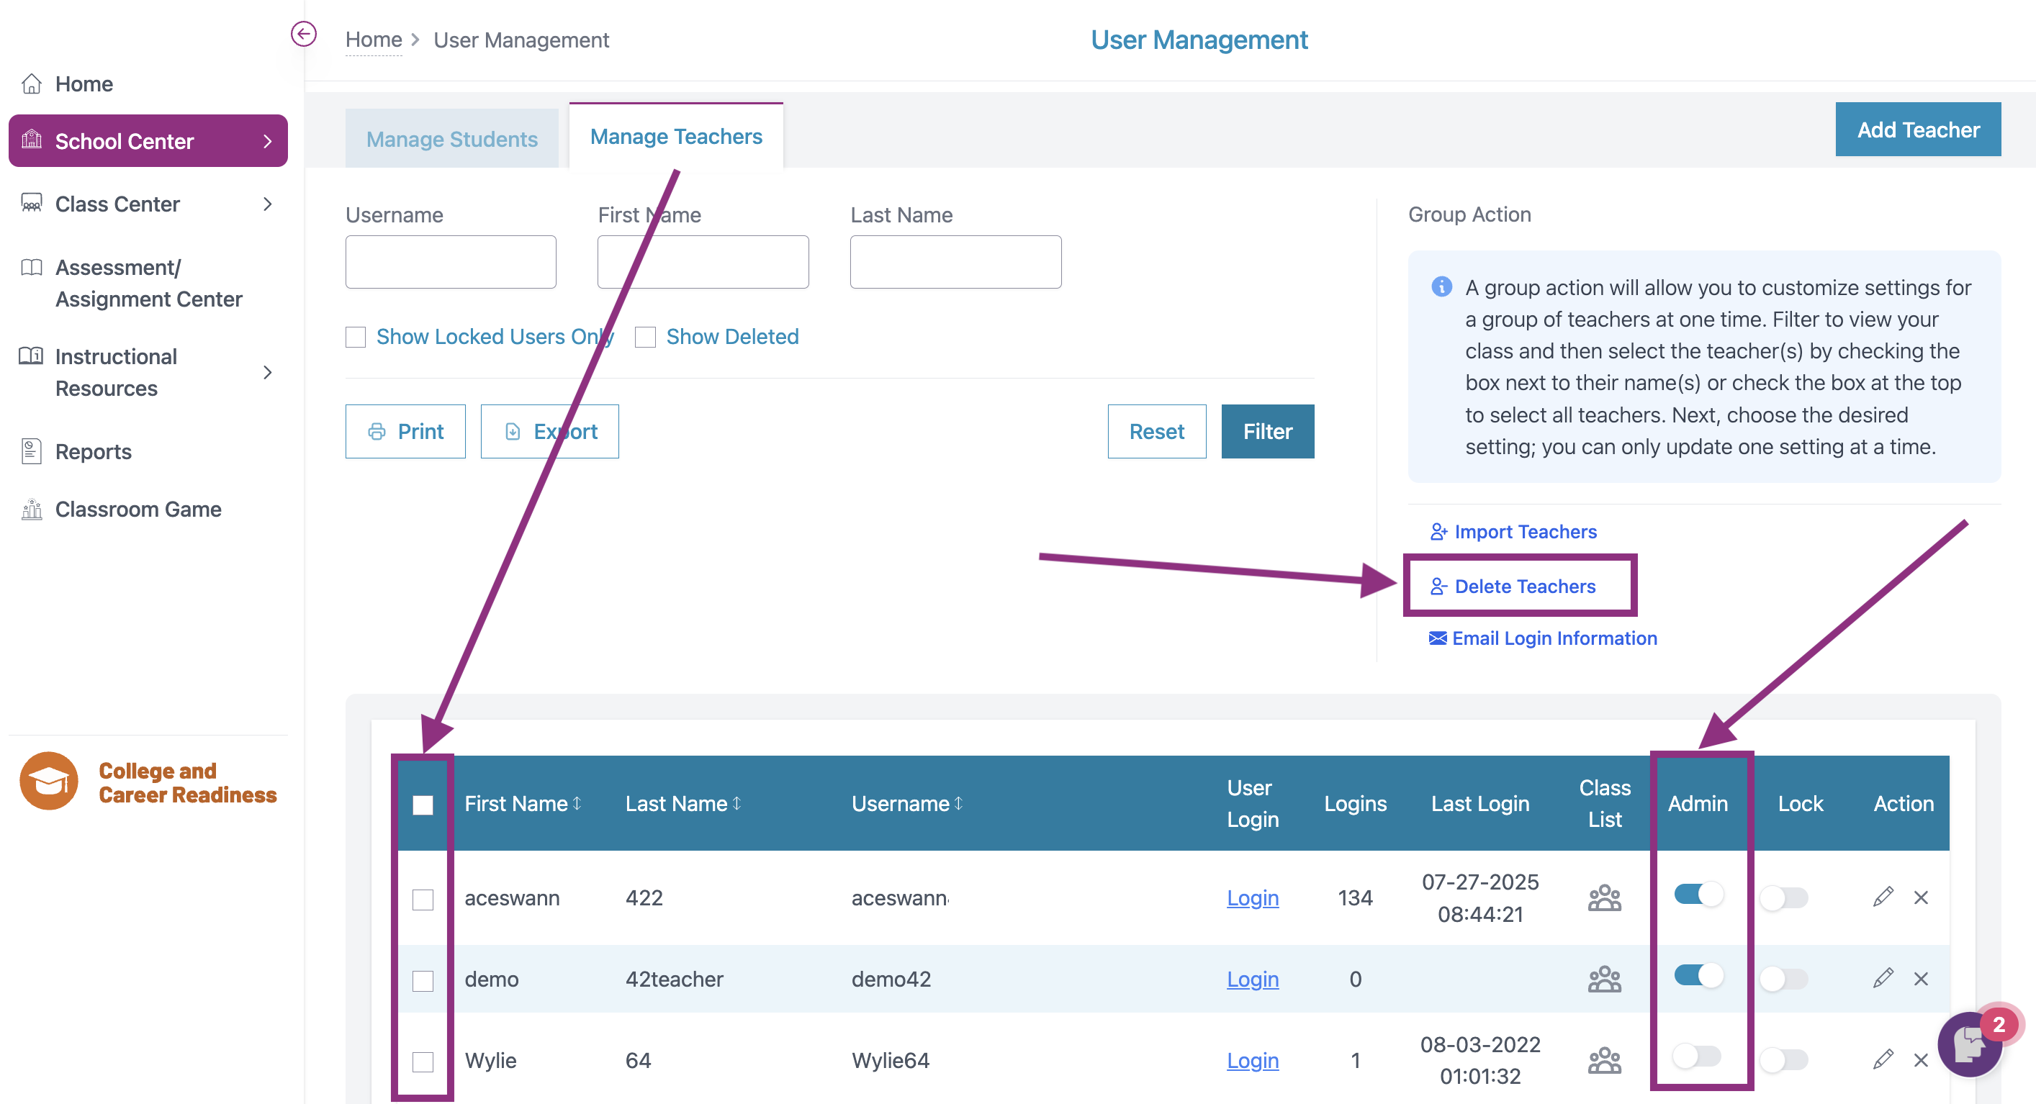Click the Export button
2036x1104 pixels.
(549, 432)
